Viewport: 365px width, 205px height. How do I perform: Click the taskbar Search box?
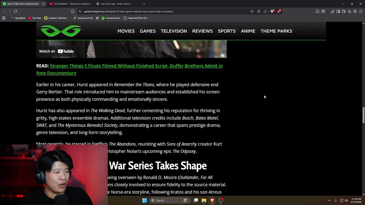click(x=170, y=200)
